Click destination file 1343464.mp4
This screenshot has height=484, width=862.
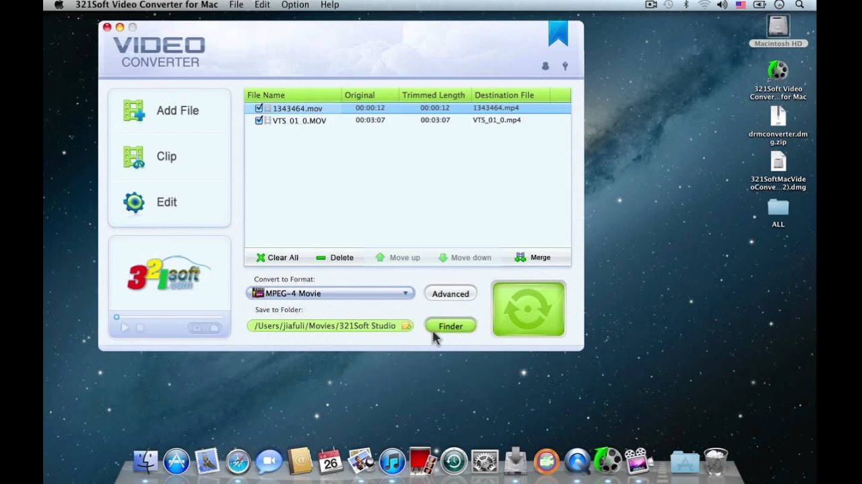pos(496,108)
